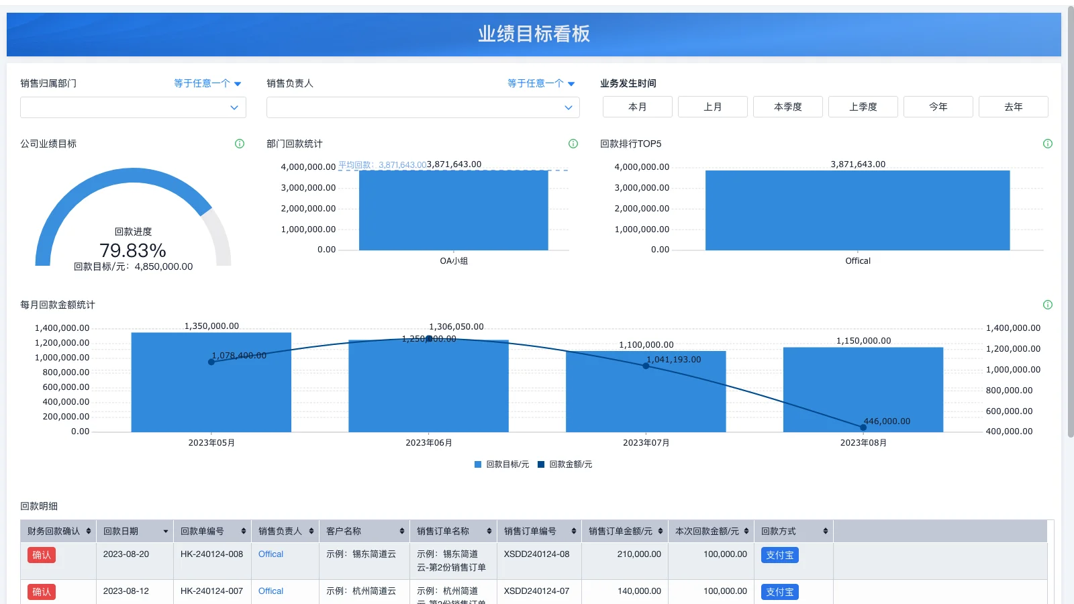Select the 本月 time filter

pos(637,106)
